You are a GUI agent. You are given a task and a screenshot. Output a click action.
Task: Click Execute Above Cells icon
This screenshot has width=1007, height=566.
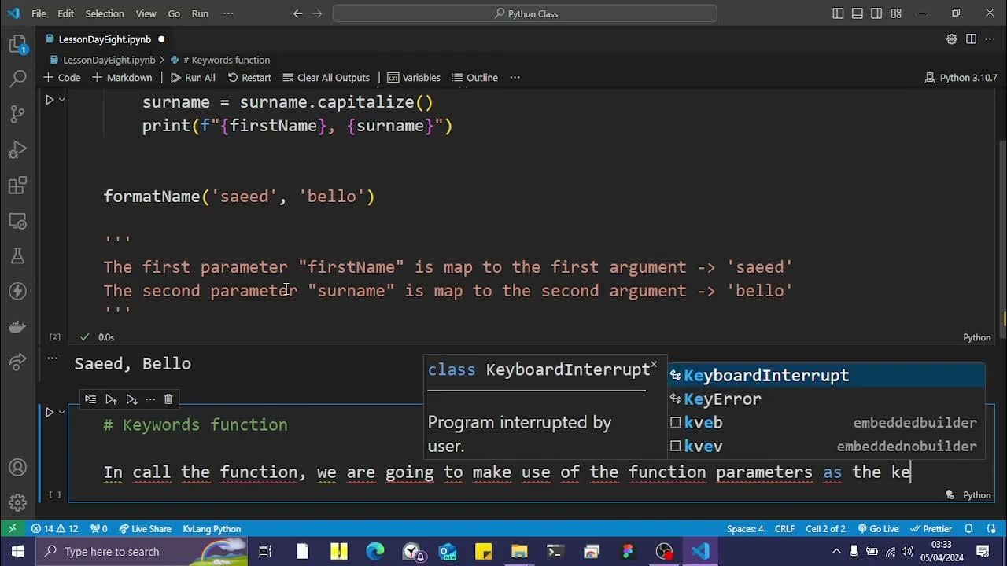[x=111, y=399]
